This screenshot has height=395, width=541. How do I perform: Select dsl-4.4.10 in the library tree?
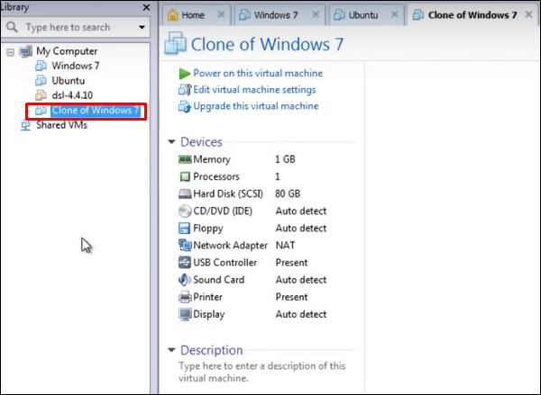pyautogui.click(x=72, y=95)
